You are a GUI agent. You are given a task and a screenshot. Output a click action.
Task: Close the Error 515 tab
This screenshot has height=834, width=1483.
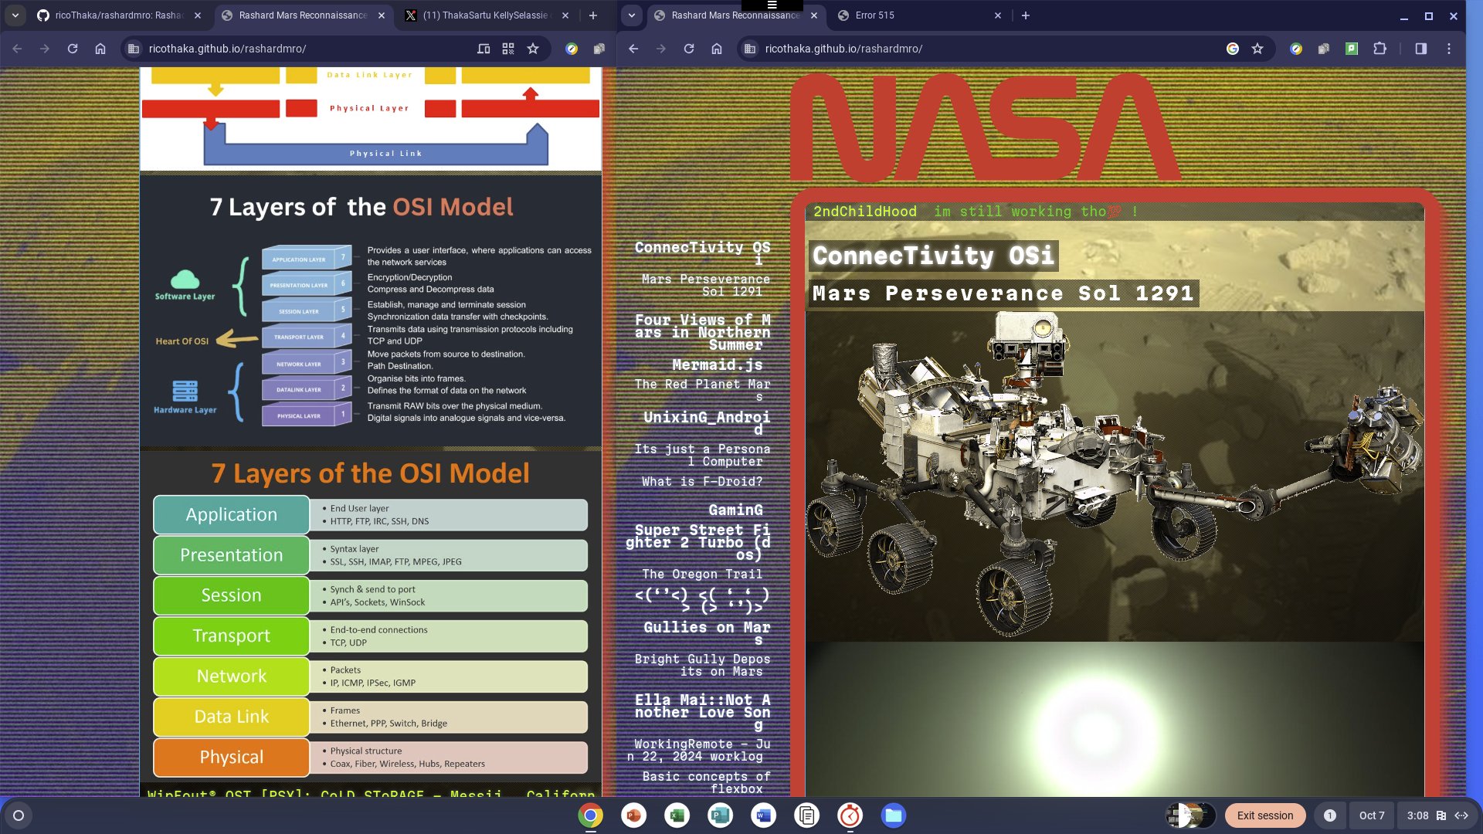point(998,15)
